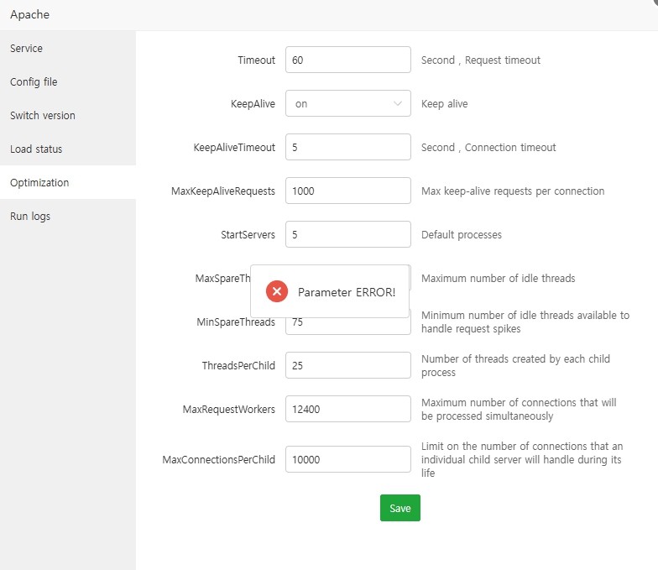The width and height of the screenshot is (658, 570).
Task: Click the Timeout input field
Action: click(x=347, y=60)
